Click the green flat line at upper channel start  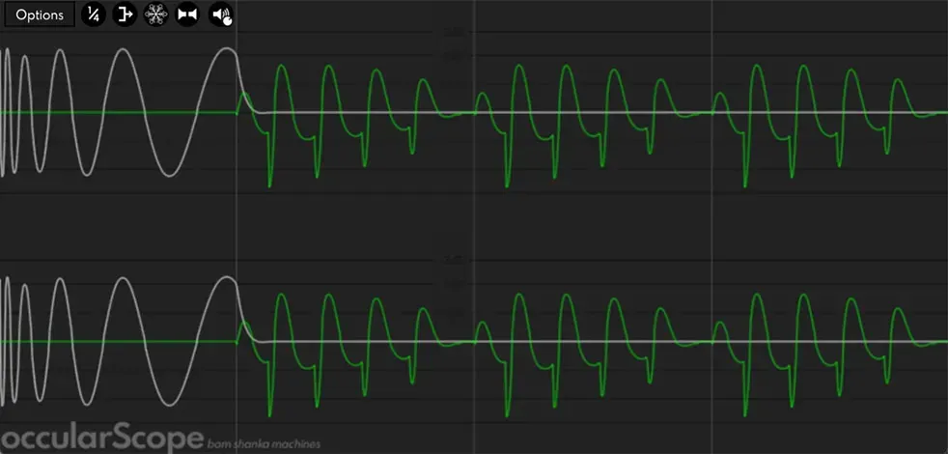(118, 113)
